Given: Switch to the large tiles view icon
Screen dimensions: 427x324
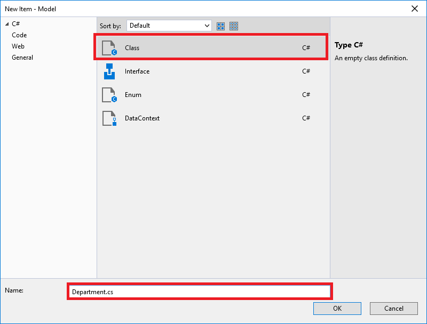Looking at the screenshot, I should point(221,26).
